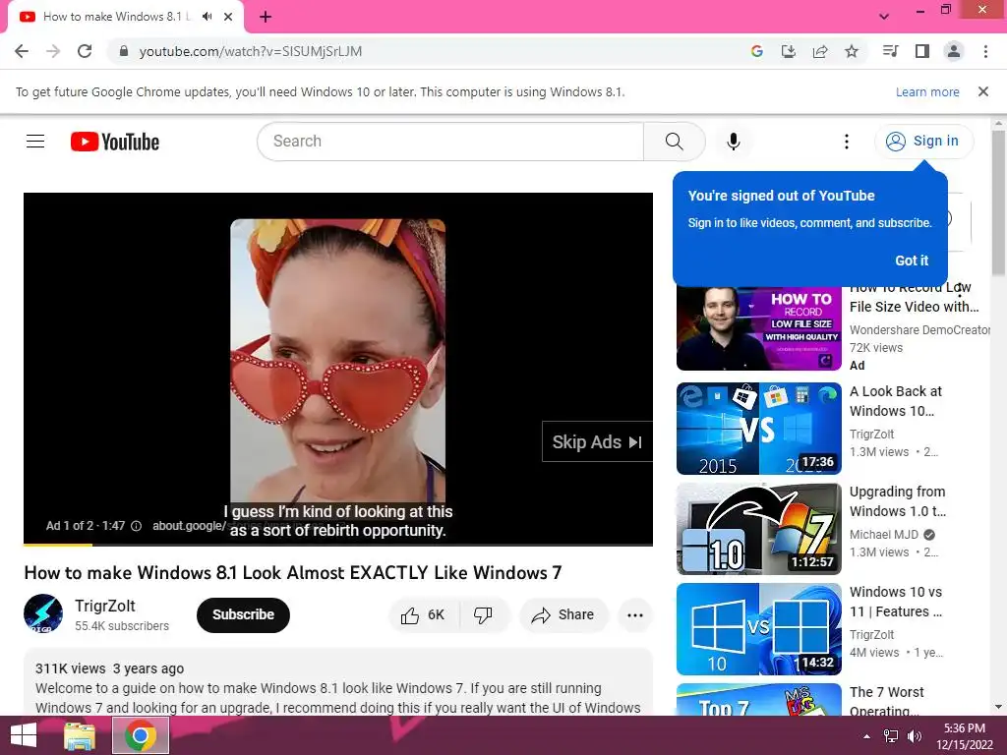Go to the YouTube home logo

[x=115, y=142]
